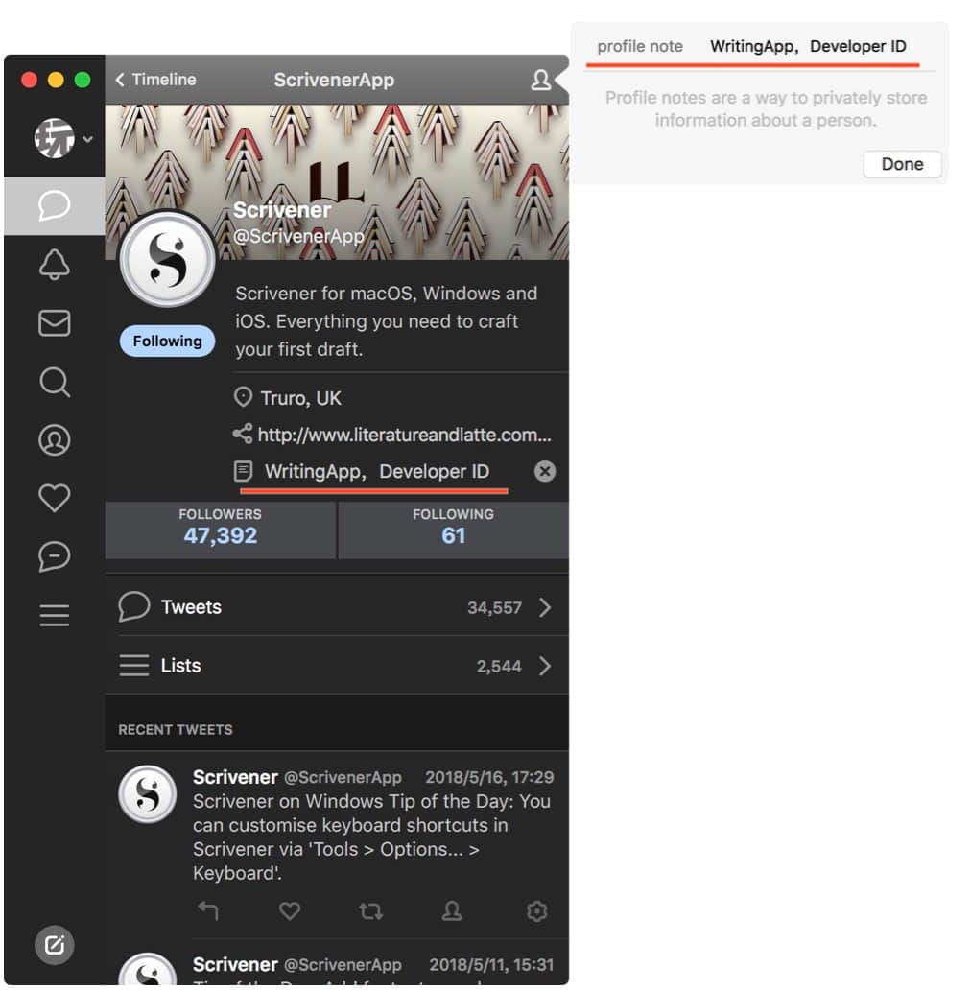Open the Lists row showing 2,544
Screen dimensions: 971x990
[337, 666]
